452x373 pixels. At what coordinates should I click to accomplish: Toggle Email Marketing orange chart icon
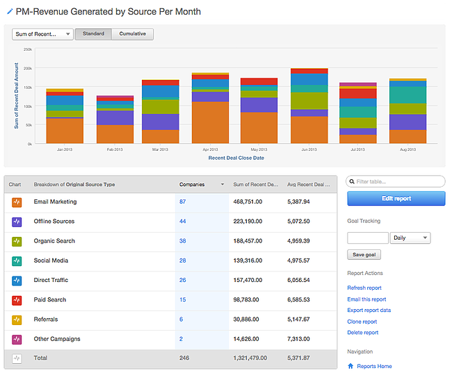[17, 202]
